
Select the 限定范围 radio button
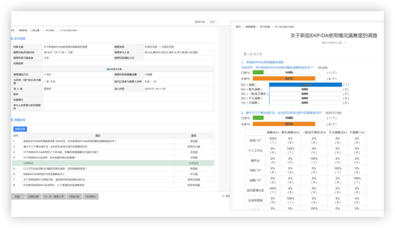[146, 47]
